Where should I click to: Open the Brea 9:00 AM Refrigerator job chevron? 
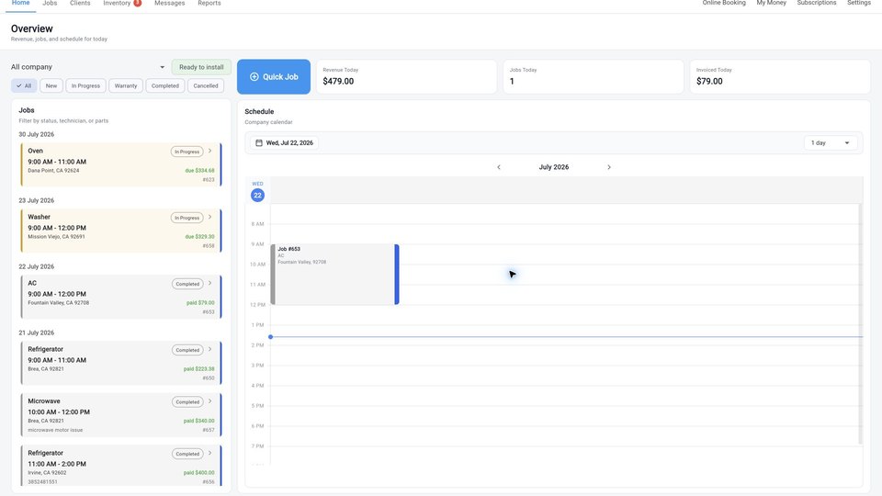click(x=210, y=349)
